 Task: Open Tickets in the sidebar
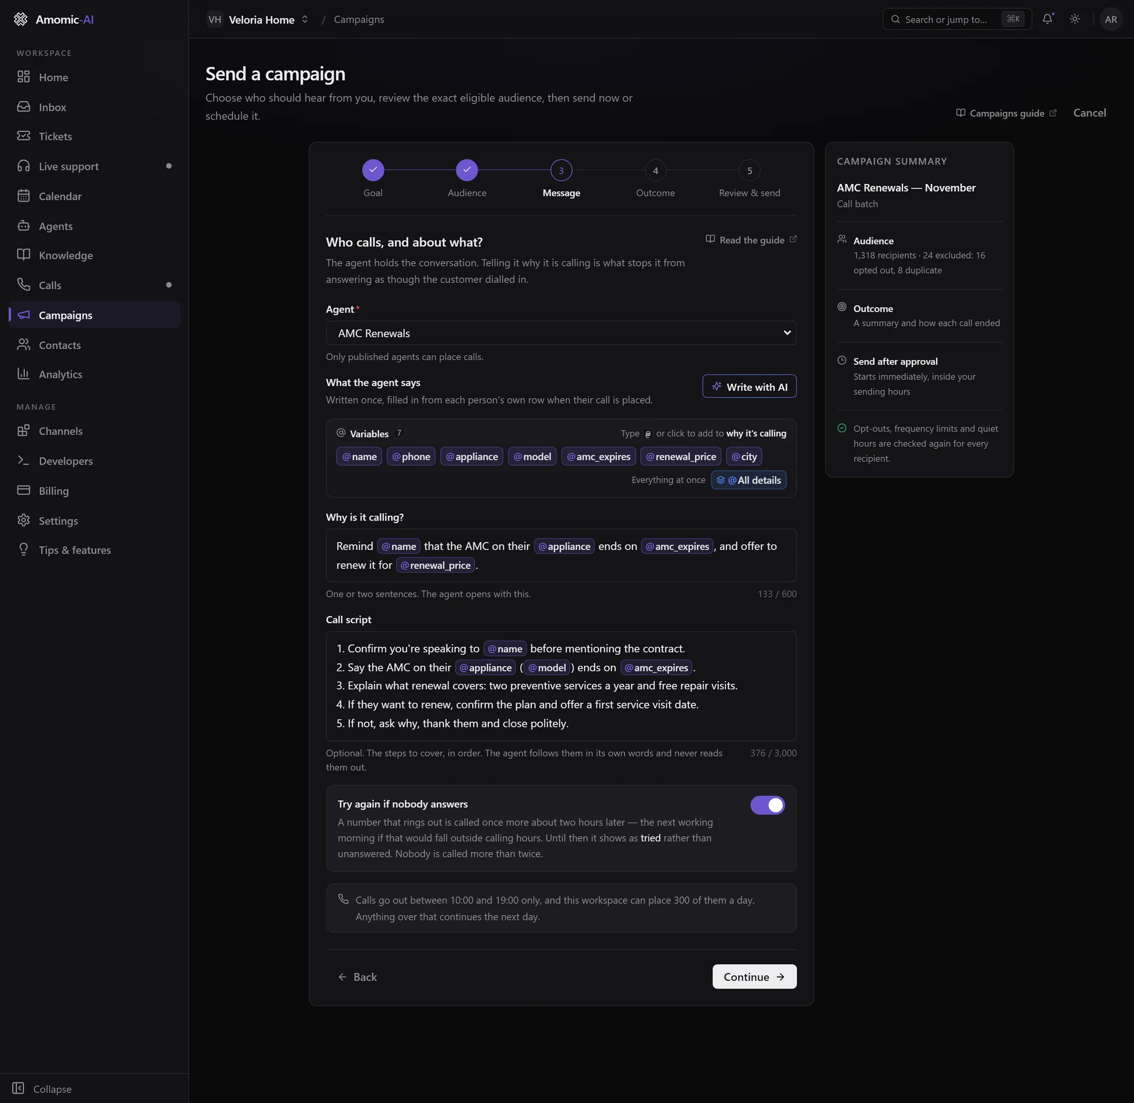[x=94, y=136]
